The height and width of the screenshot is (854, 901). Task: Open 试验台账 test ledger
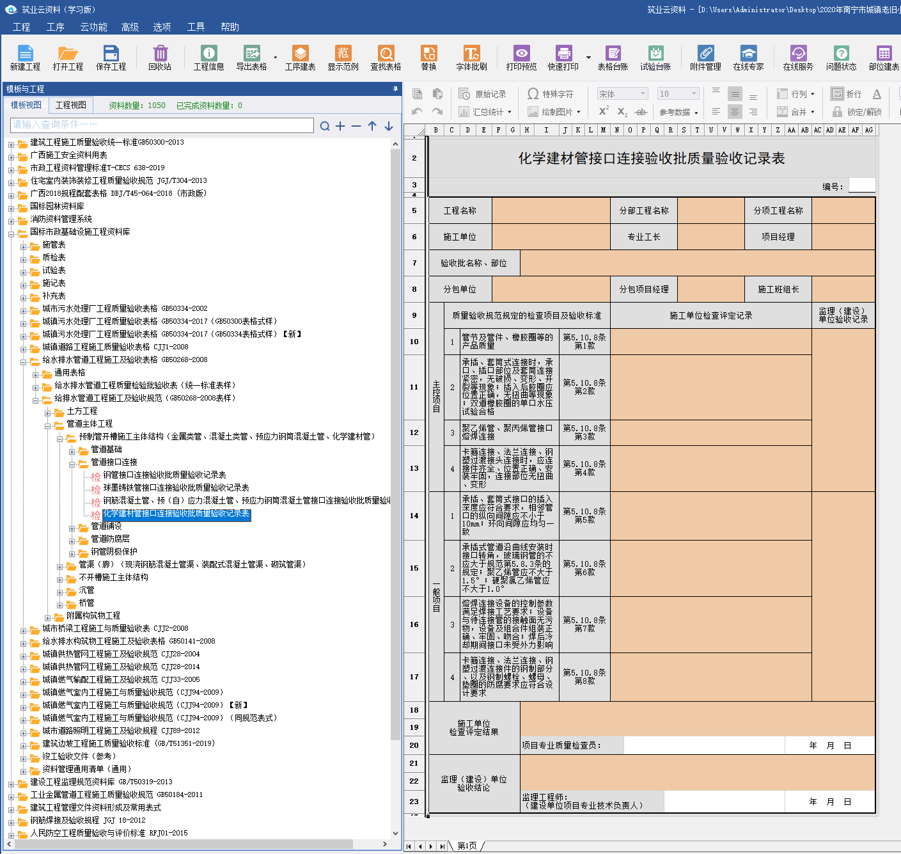tap(656, 58)
